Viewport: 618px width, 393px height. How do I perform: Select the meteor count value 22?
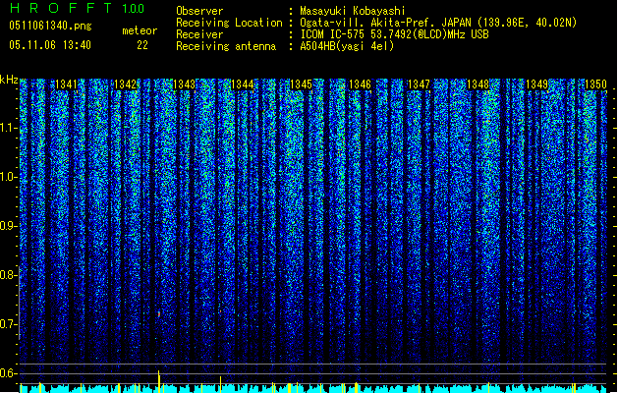pos(142,45)
